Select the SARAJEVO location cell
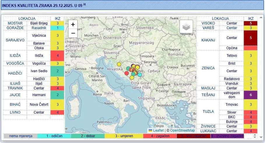This screenshot has height=143, width=265. (15, 40)
